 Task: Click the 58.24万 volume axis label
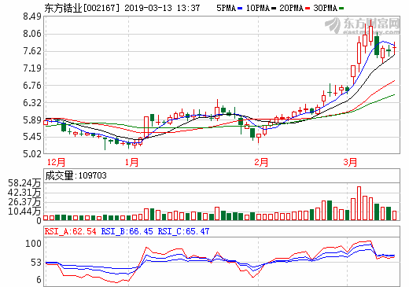click(24, 183)
